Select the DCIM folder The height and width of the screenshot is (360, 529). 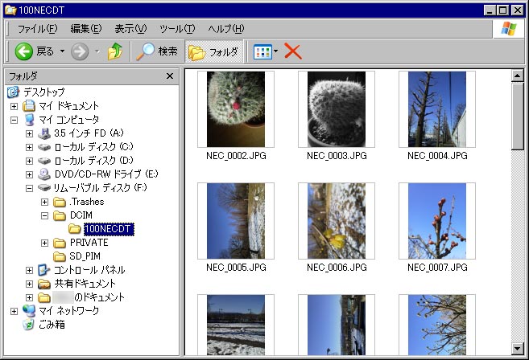73,215
